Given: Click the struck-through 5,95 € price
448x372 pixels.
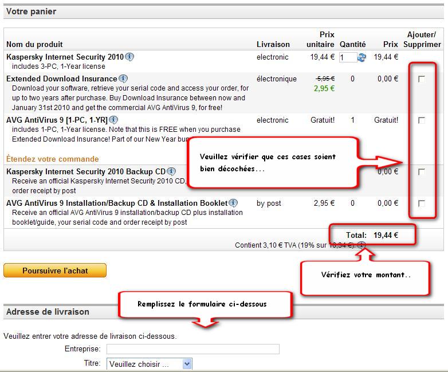Looking at the screenshot, I should coord(325,79).
